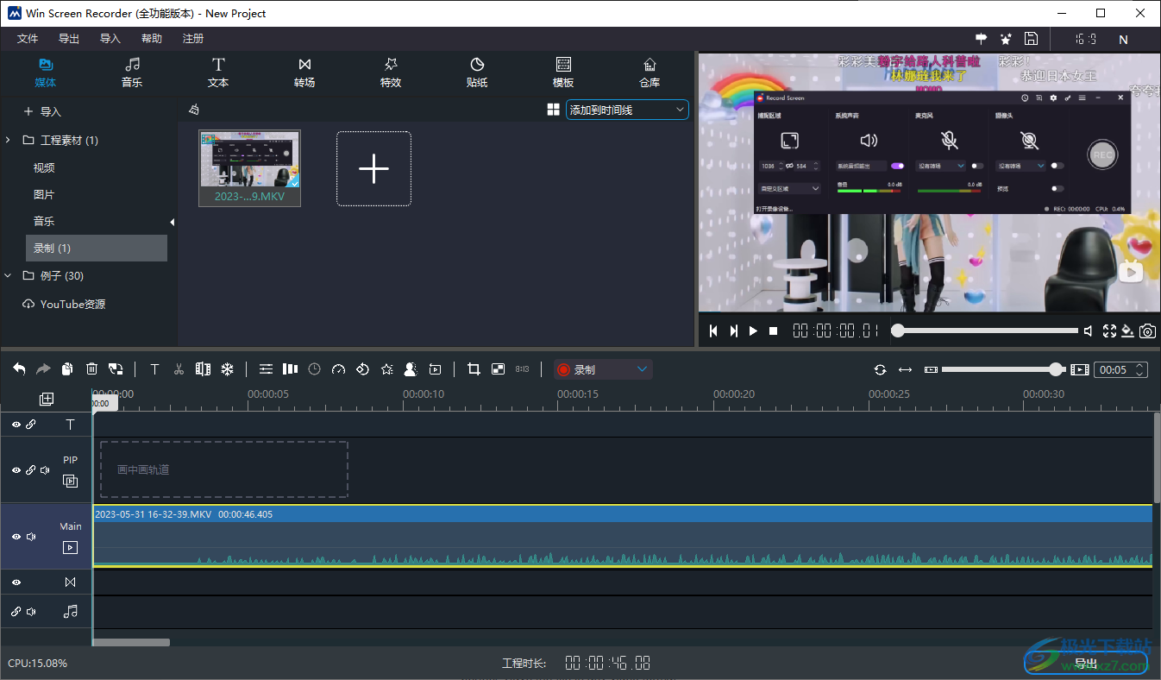Open the 添加到时间线 dropdown

(627, 110)
